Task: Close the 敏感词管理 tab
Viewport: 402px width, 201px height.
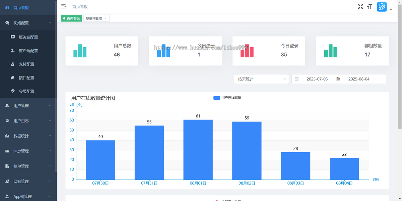Action: click(105, 18)
